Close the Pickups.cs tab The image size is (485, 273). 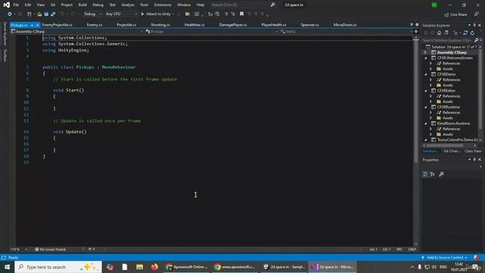(x=37, y=25)
